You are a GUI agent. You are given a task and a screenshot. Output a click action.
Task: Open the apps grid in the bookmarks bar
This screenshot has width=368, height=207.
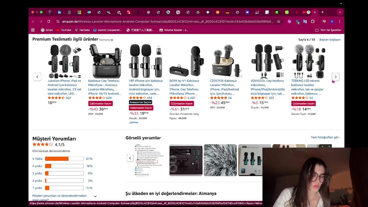[x=33, y=30]
